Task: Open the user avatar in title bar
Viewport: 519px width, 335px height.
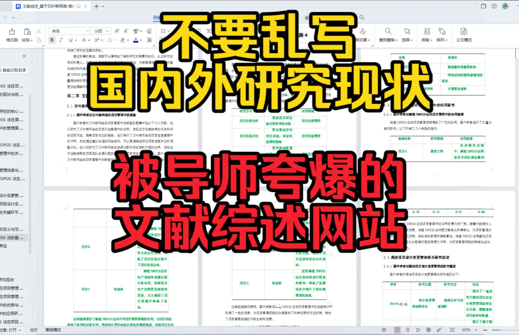Action: click(505, 6)
